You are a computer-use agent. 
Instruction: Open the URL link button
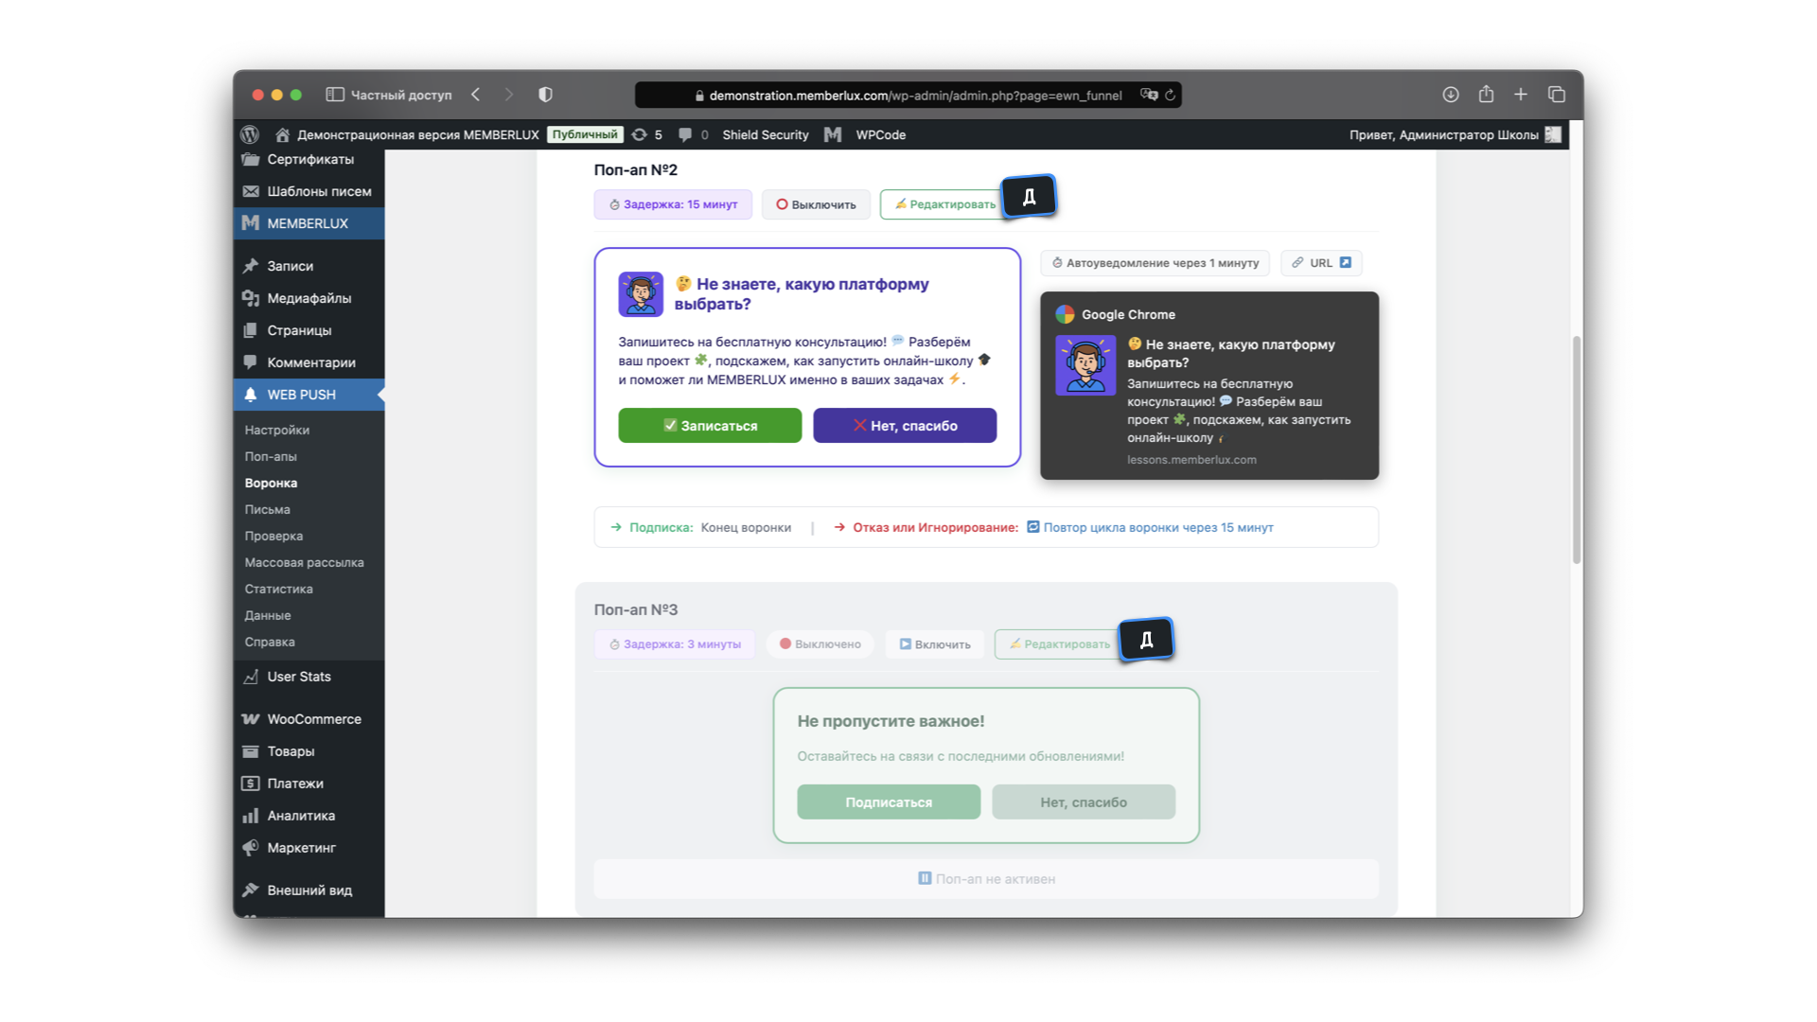1321,263
